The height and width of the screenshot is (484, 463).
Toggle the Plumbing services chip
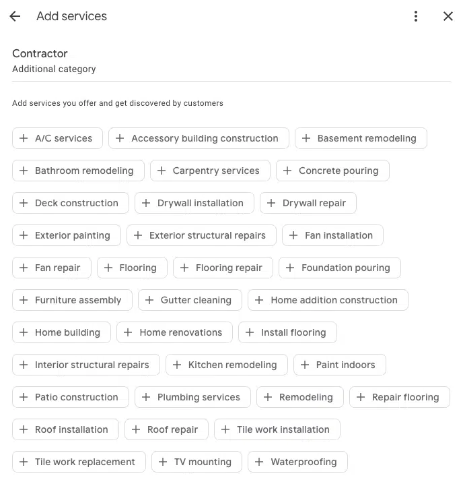[x=192, y=397]
